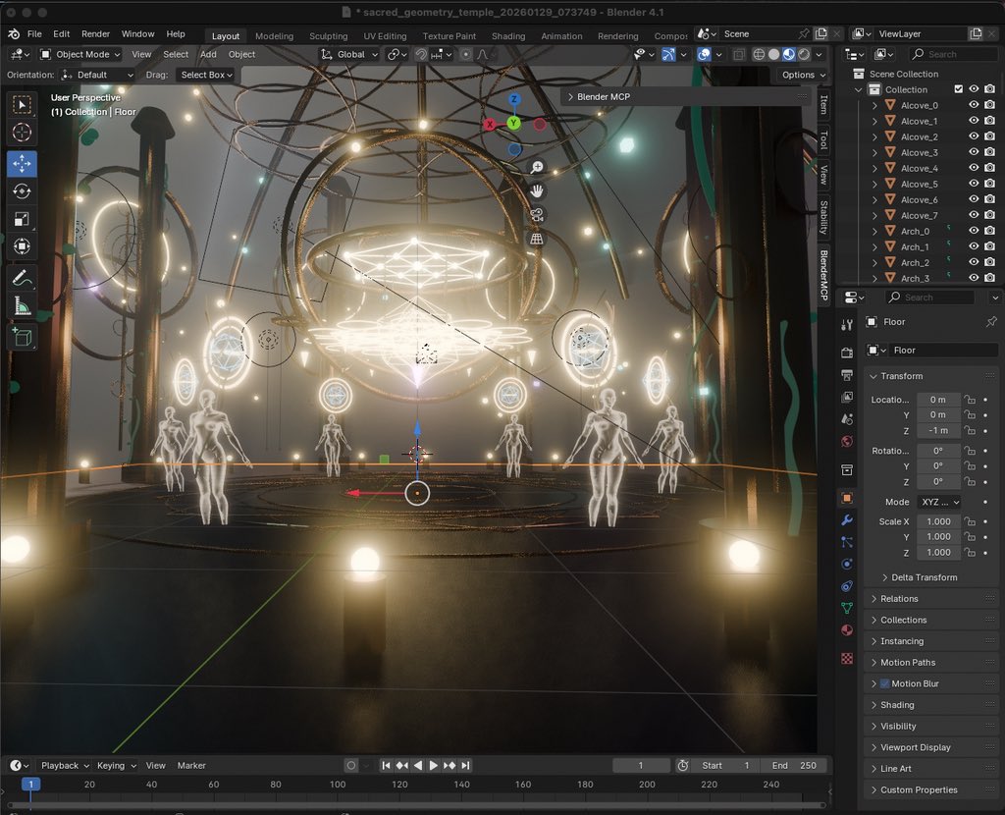Activate the Move tool
The height and width of the screenshot is (815, 1005).
pos(22,164)
